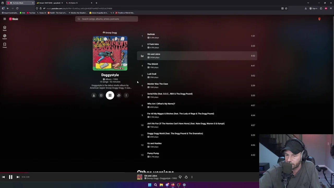Like the currently playing song

coord(186,177)
